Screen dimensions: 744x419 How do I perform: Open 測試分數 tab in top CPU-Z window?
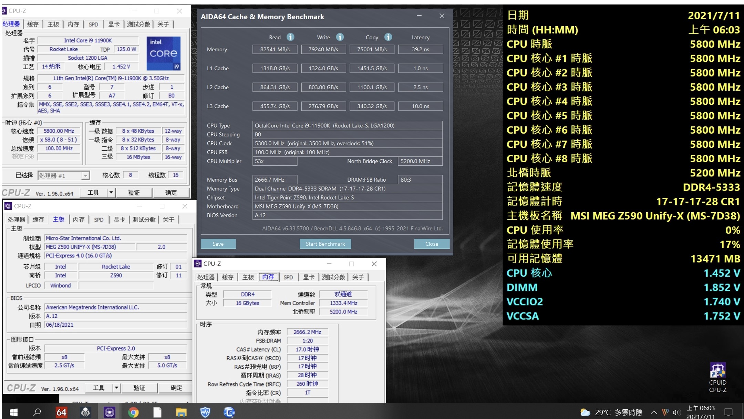138,24
